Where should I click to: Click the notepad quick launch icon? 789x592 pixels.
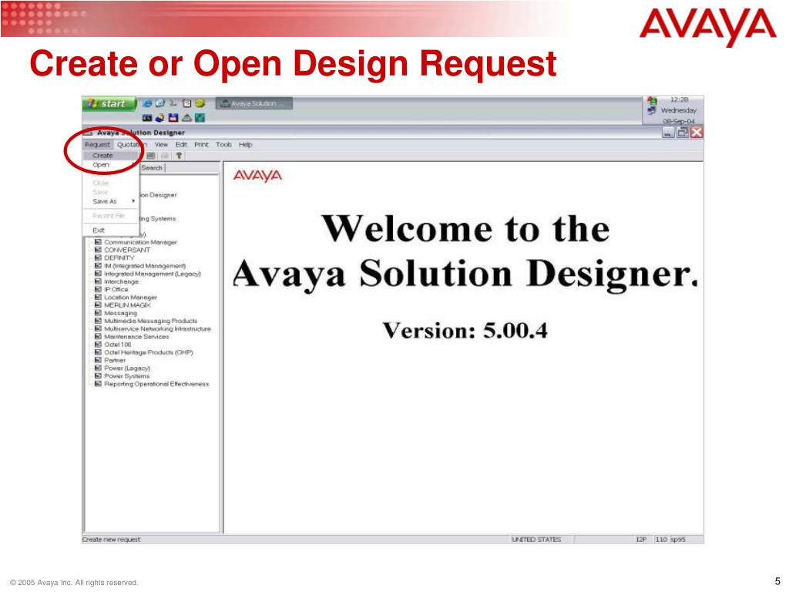click(186, 103)
